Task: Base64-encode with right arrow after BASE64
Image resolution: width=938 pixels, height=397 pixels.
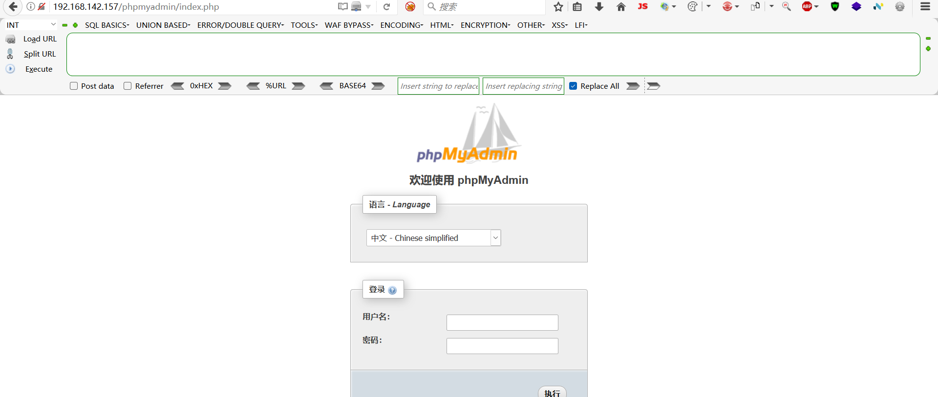Action: (x=378, y=86)
